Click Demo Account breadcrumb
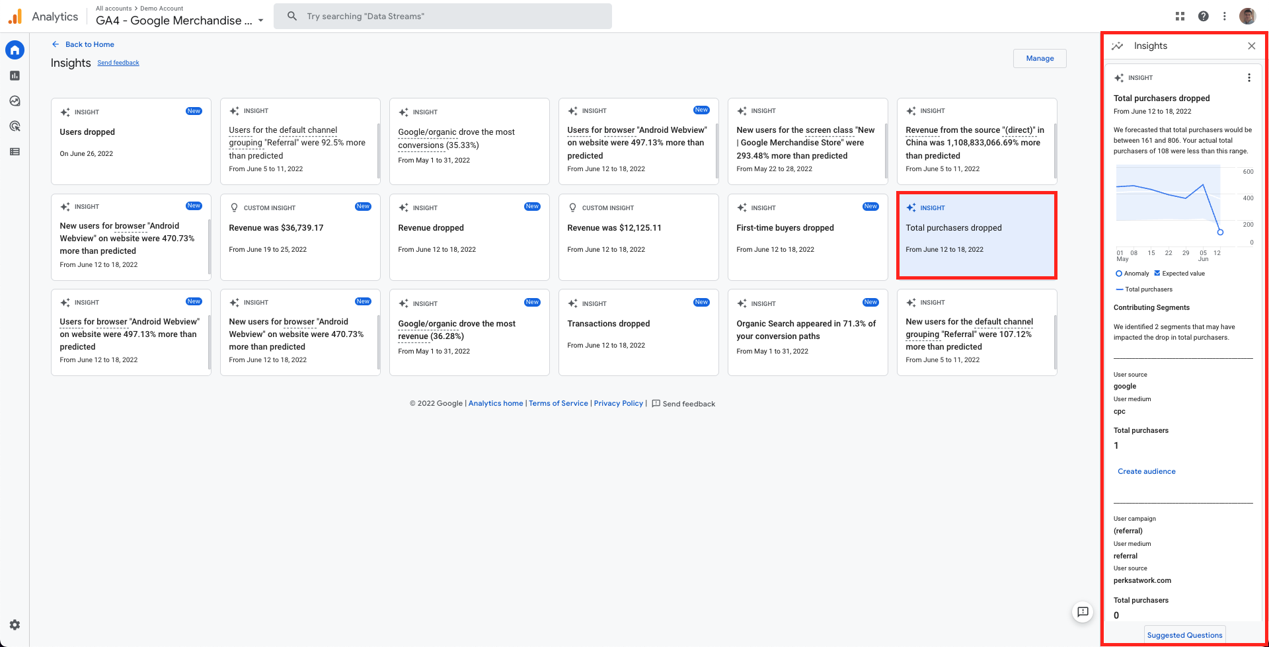The height and width of the screenshot is (647, 1269). point(161,9)
